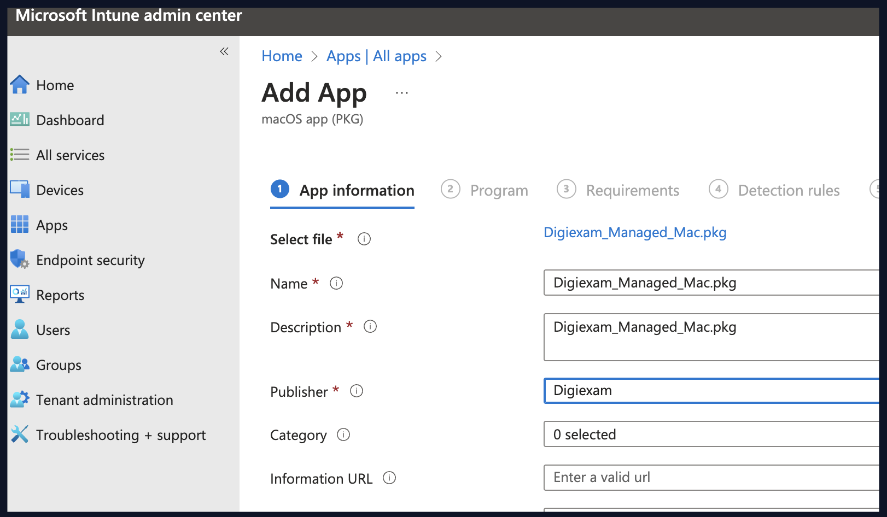
Task: Open the Category dropdown showing 0 selected
Action: coord(711,434)
